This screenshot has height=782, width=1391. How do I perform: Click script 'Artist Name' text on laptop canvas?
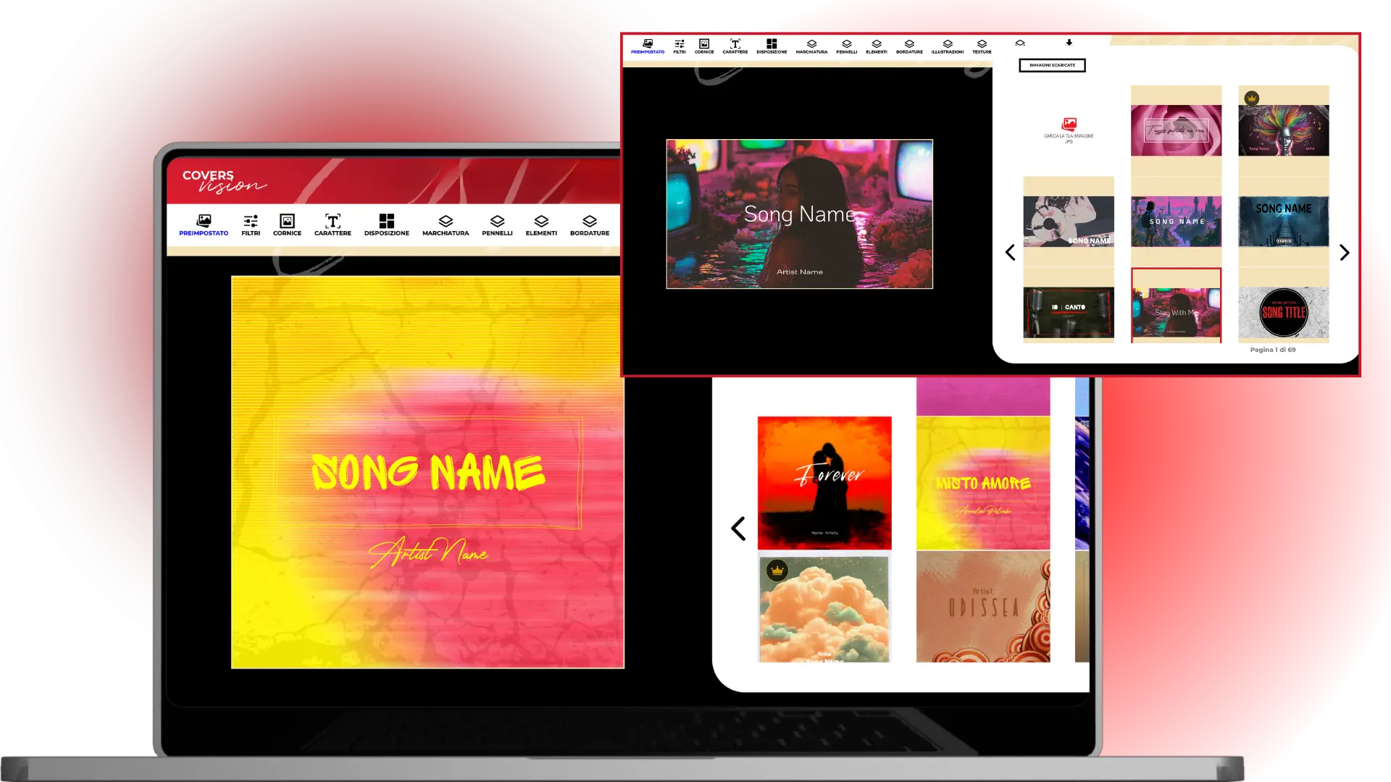pos(428,553)
